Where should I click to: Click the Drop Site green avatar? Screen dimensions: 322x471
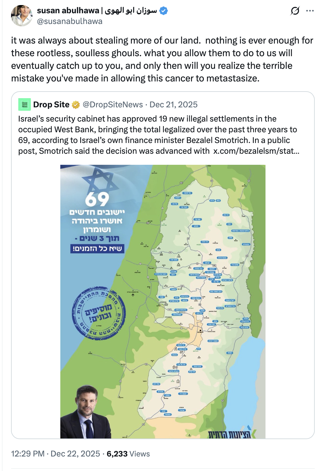click(x=25, y=104)
